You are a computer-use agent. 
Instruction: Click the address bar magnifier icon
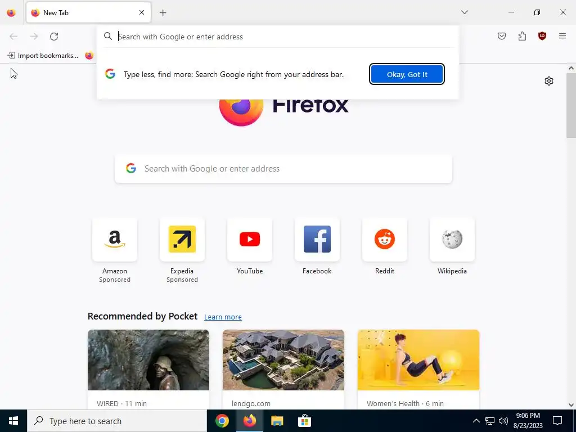107,37
